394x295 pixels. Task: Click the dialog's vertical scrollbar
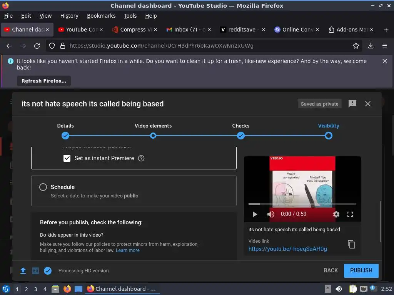(381, 222)
